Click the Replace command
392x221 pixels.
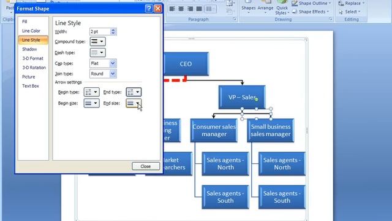pos(351,3)
